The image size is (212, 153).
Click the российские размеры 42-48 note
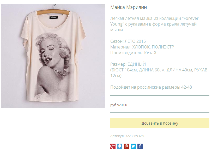[x=151, y=87]
